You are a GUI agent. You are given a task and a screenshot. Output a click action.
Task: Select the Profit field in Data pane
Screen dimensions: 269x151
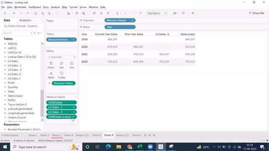pyautogui.click(x=11, y=83)
